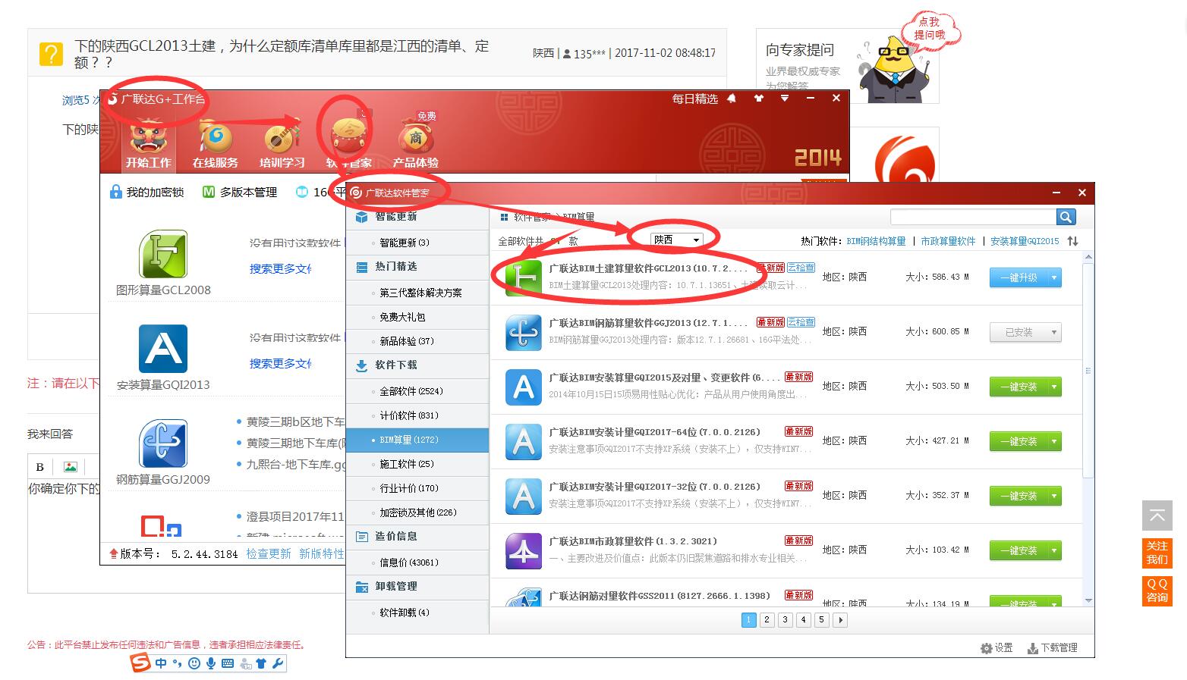Open 我的加密锁 lock item
The image size is (1187, 680).
click(147, 192)
